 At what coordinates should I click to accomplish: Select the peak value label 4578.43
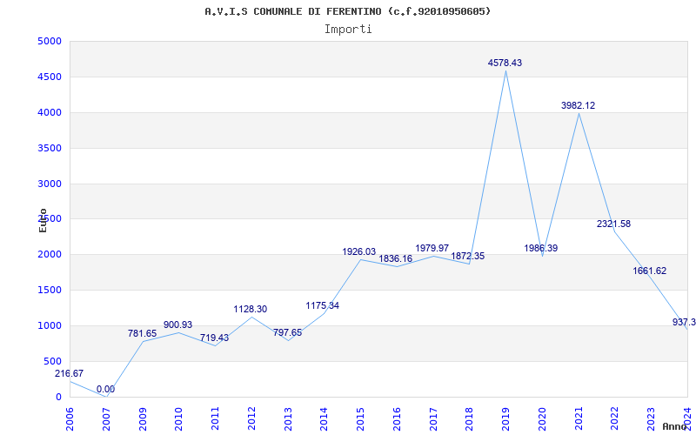click(x=505, y=63)
